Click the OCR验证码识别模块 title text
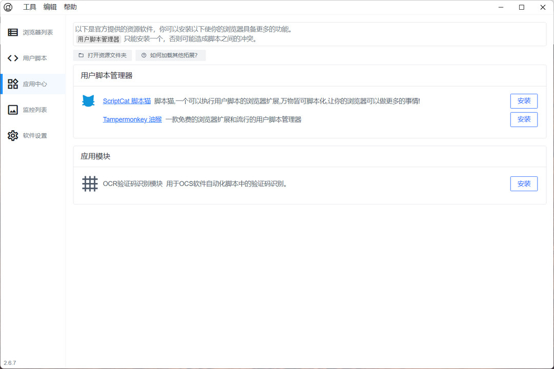Image resolution: width=554 pixels, height=369 pixels. [x=132, y=183]
